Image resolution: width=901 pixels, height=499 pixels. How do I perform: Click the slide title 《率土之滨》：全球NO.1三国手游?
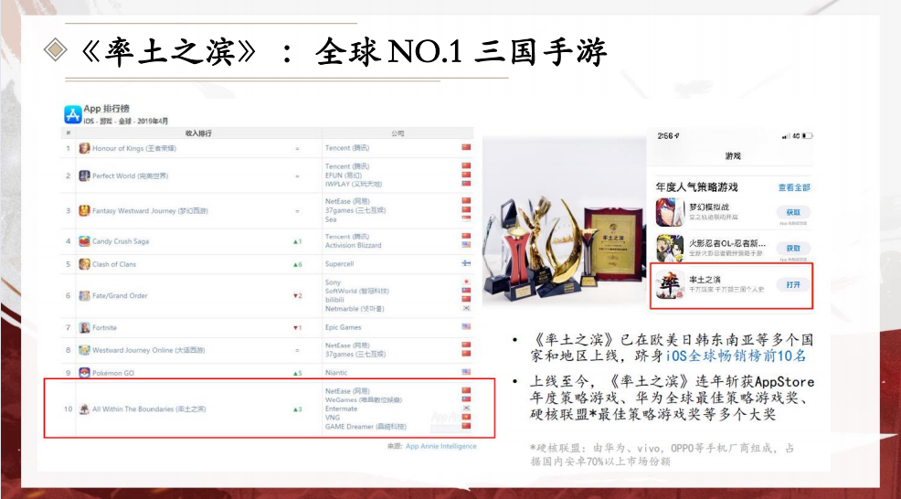(x=343, y=52)
